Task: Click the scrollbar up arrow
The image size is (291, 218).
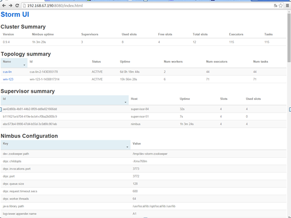Action: (289, 12)
